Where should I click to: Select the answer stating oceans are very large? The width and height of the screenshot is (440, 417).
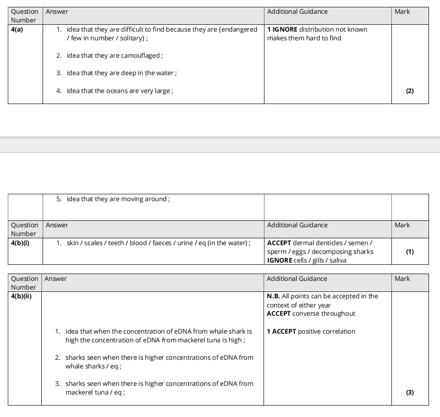pos(120,91)
